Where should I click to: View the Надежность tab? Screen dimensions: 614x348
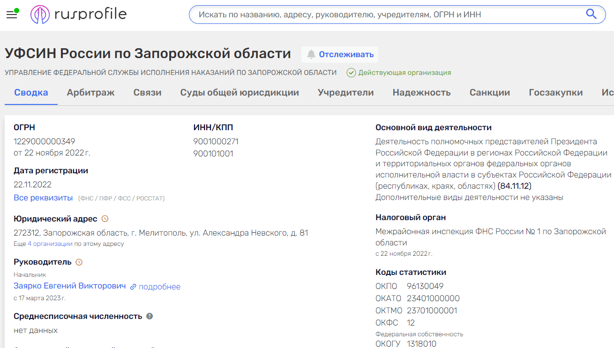tap(421, 92)
